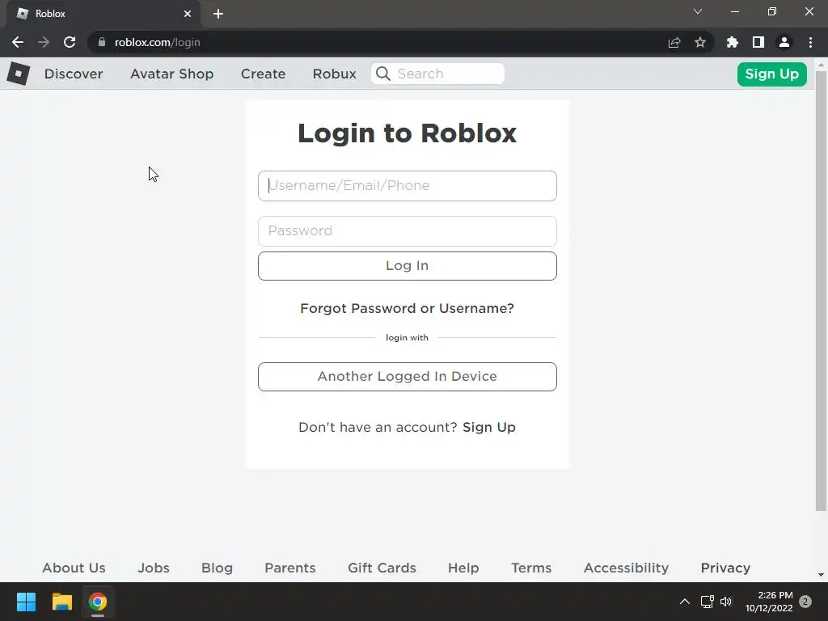Click the volume speaker icon in the tray
The width and height of the screenshot is (828, 621).
coord(726,602)
